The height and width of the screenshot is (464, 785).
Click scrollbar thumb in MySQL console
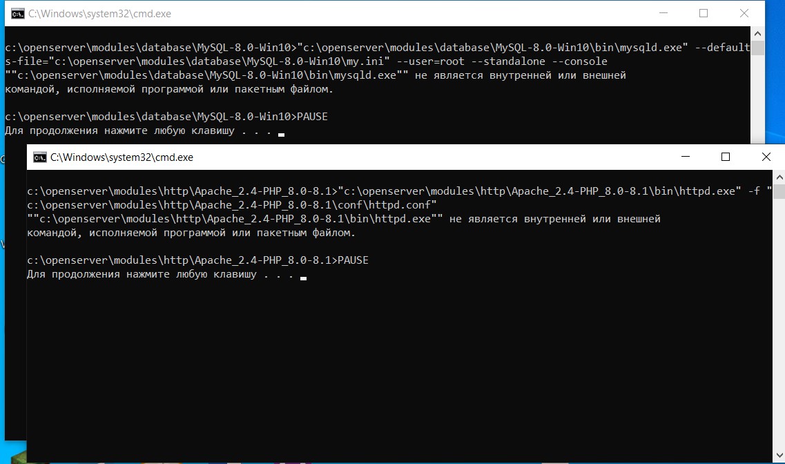[x=757, y=48]
